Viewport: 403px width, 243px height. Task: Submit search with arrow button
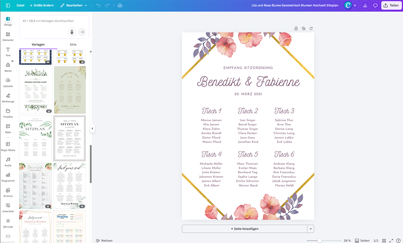click(82, 32)
